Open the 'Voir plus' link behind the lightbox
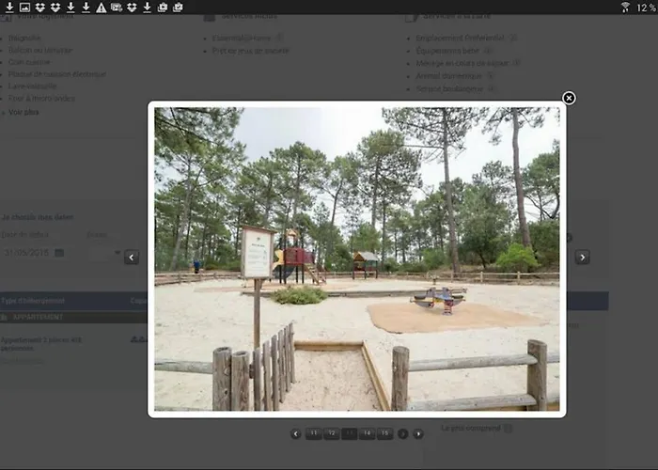This screenshot has width=658, height=470. (x=23, y=112)
